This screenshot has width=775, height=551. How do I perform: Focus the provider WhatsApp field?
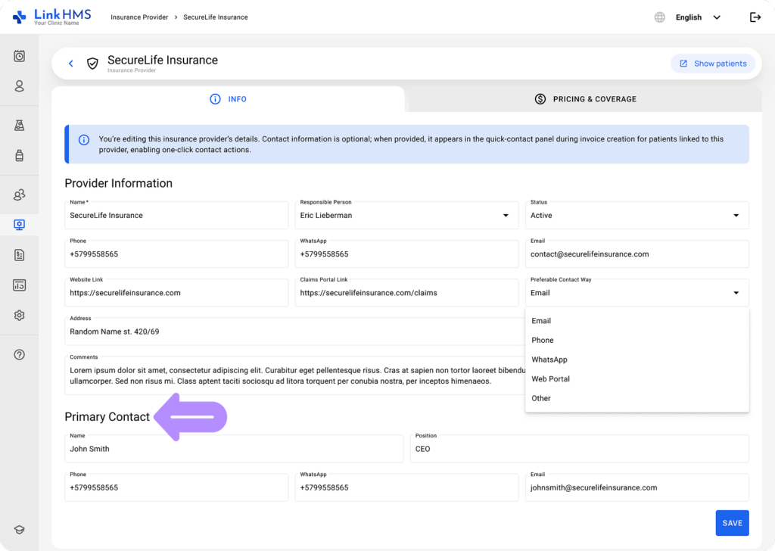pyautogui.click(x=406, y=254)
